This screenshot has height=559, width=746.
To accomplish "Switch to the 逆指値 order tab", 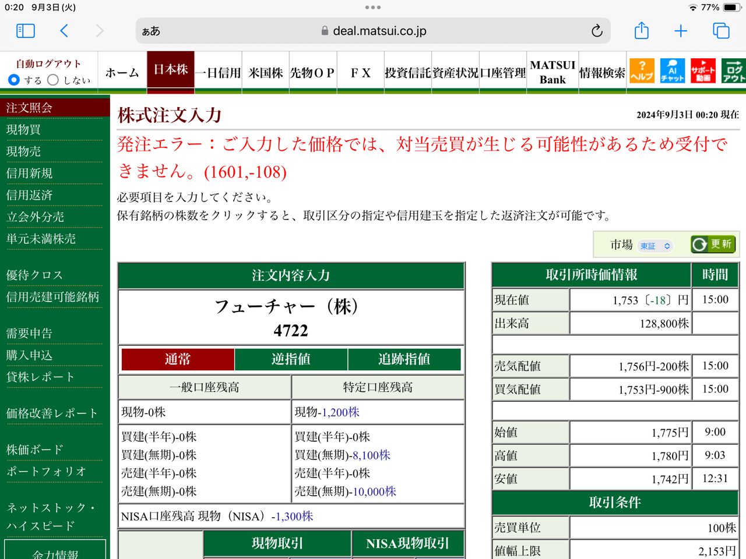I will pos(291,359).
